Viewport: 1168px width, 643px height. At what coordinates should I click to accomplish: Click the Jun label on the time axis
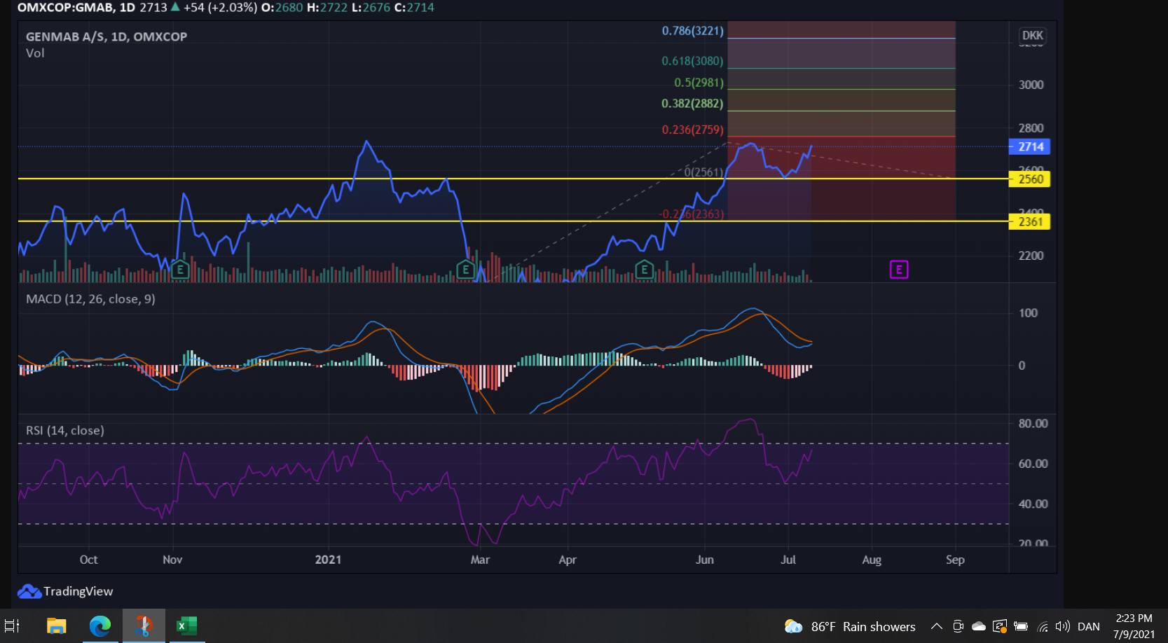(x=705, y=560)
